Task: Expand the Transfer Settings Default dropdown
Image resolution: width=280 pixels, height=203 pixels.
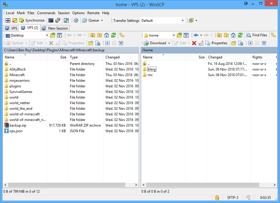Action: [x=183, y=21]
